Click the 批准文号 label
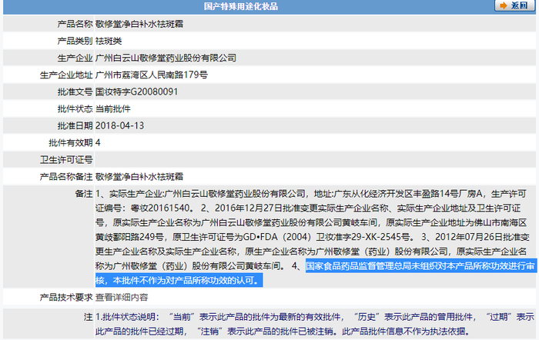 click(75, 92)
